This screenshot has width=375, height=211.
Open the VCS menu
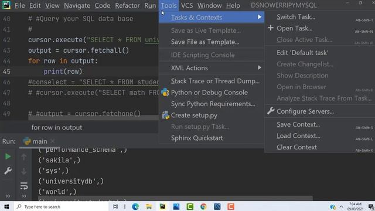(x=187, y=5)
